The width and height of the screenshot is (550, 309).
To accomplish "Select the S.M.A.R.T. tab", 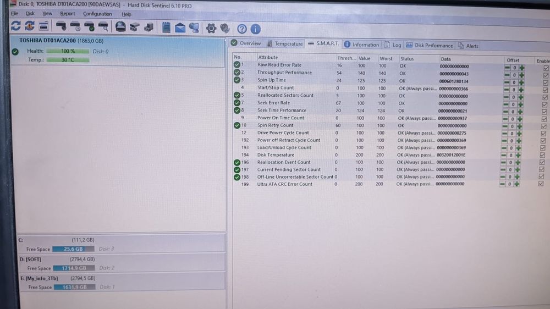I will (323, 43).
